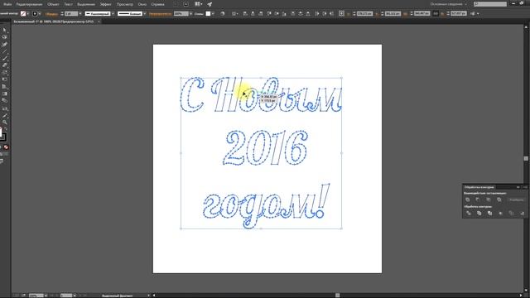Screen dimensions: 530x298
Task: Click the fill color swatch in control bar
Action: tap(23, 14)
